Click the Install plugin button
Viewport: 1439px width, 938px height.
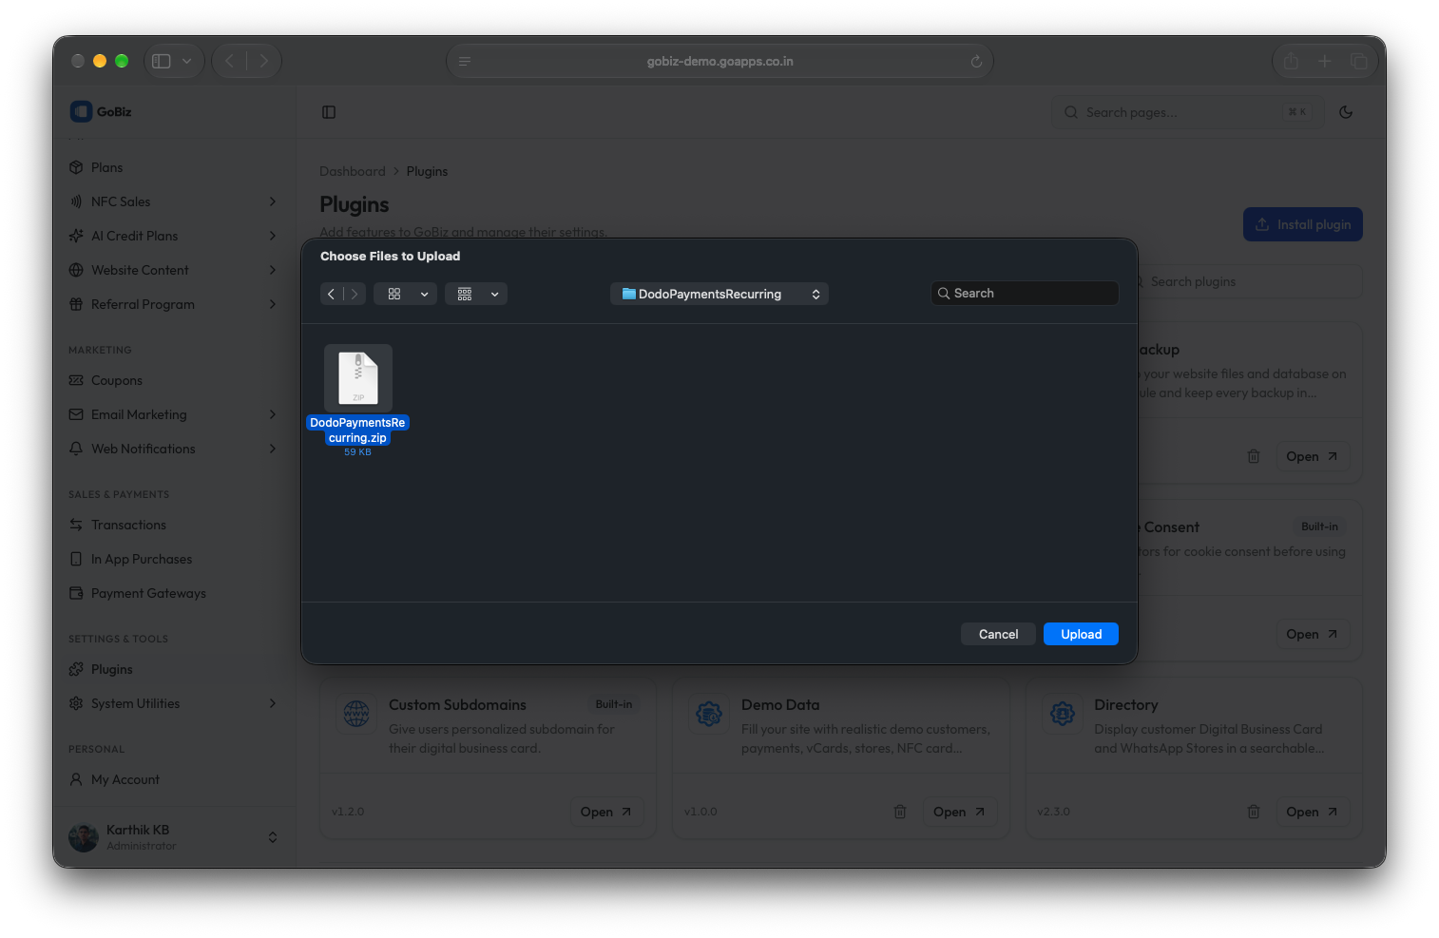pos(1303,224)
